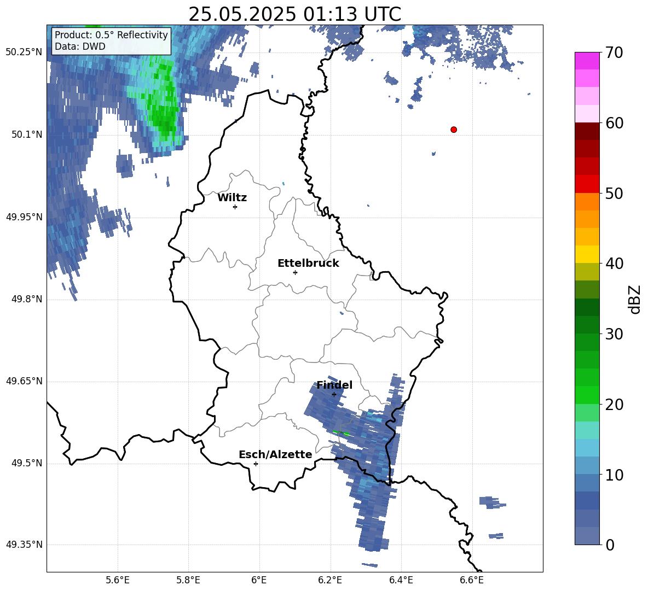Click the 49.5°N latitude label
The image size is (648, 591).
pyautogui.click(x=27, y=463)
